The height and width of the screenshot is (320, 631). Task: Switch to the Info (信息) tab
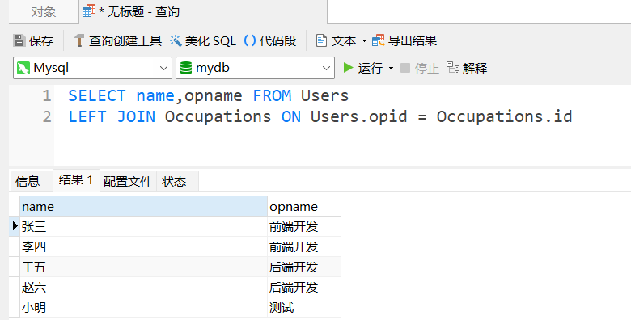[x=28, y=181]
